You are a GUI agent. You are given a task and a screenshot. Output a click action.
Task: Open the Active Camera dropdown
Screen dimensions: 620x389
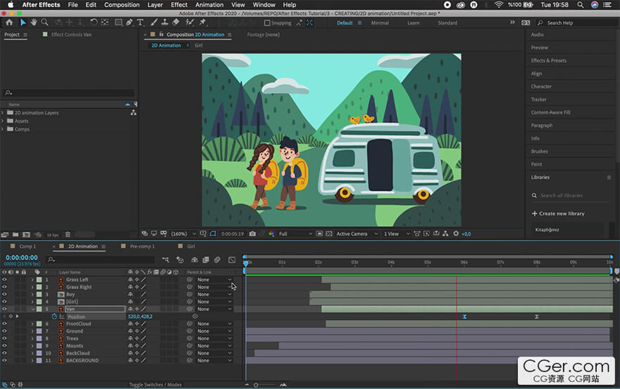click(x=355, y=233)
